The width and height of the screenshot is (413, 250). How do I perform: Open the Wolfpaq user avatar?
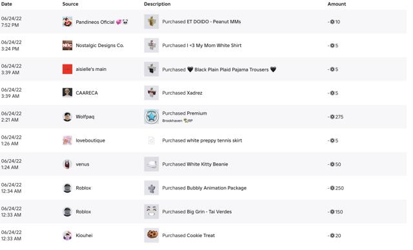pos(67,117)
